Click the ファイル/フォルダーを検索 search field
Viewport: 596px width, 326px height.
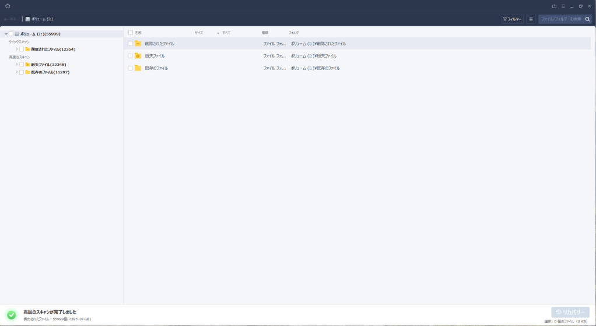point(560,19)
